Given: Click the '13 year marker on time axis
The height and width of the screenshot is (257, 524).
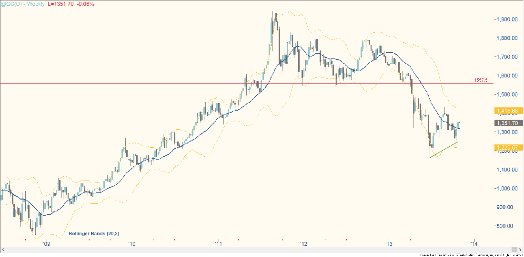Looking at the screenshot, I should pos(389,244).
